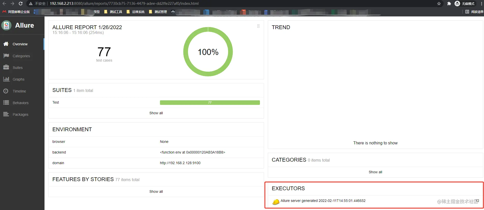Click the not-secure warning icon
The width and height of the screenshot is (484, 210).
(x=31, y=4)
